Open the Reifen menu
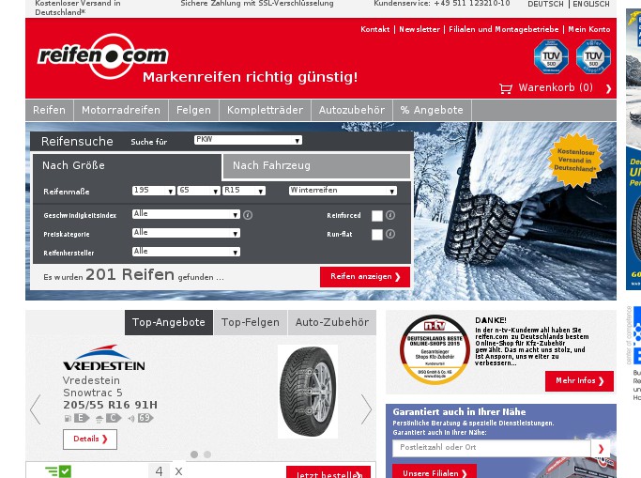The width and height of the screenshot is (641, 478). (x=49, y=111)
